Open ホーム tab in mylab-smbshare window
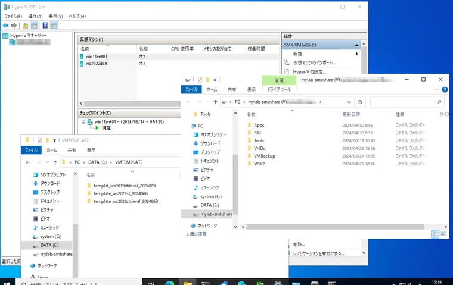 [x=212, y=89]
